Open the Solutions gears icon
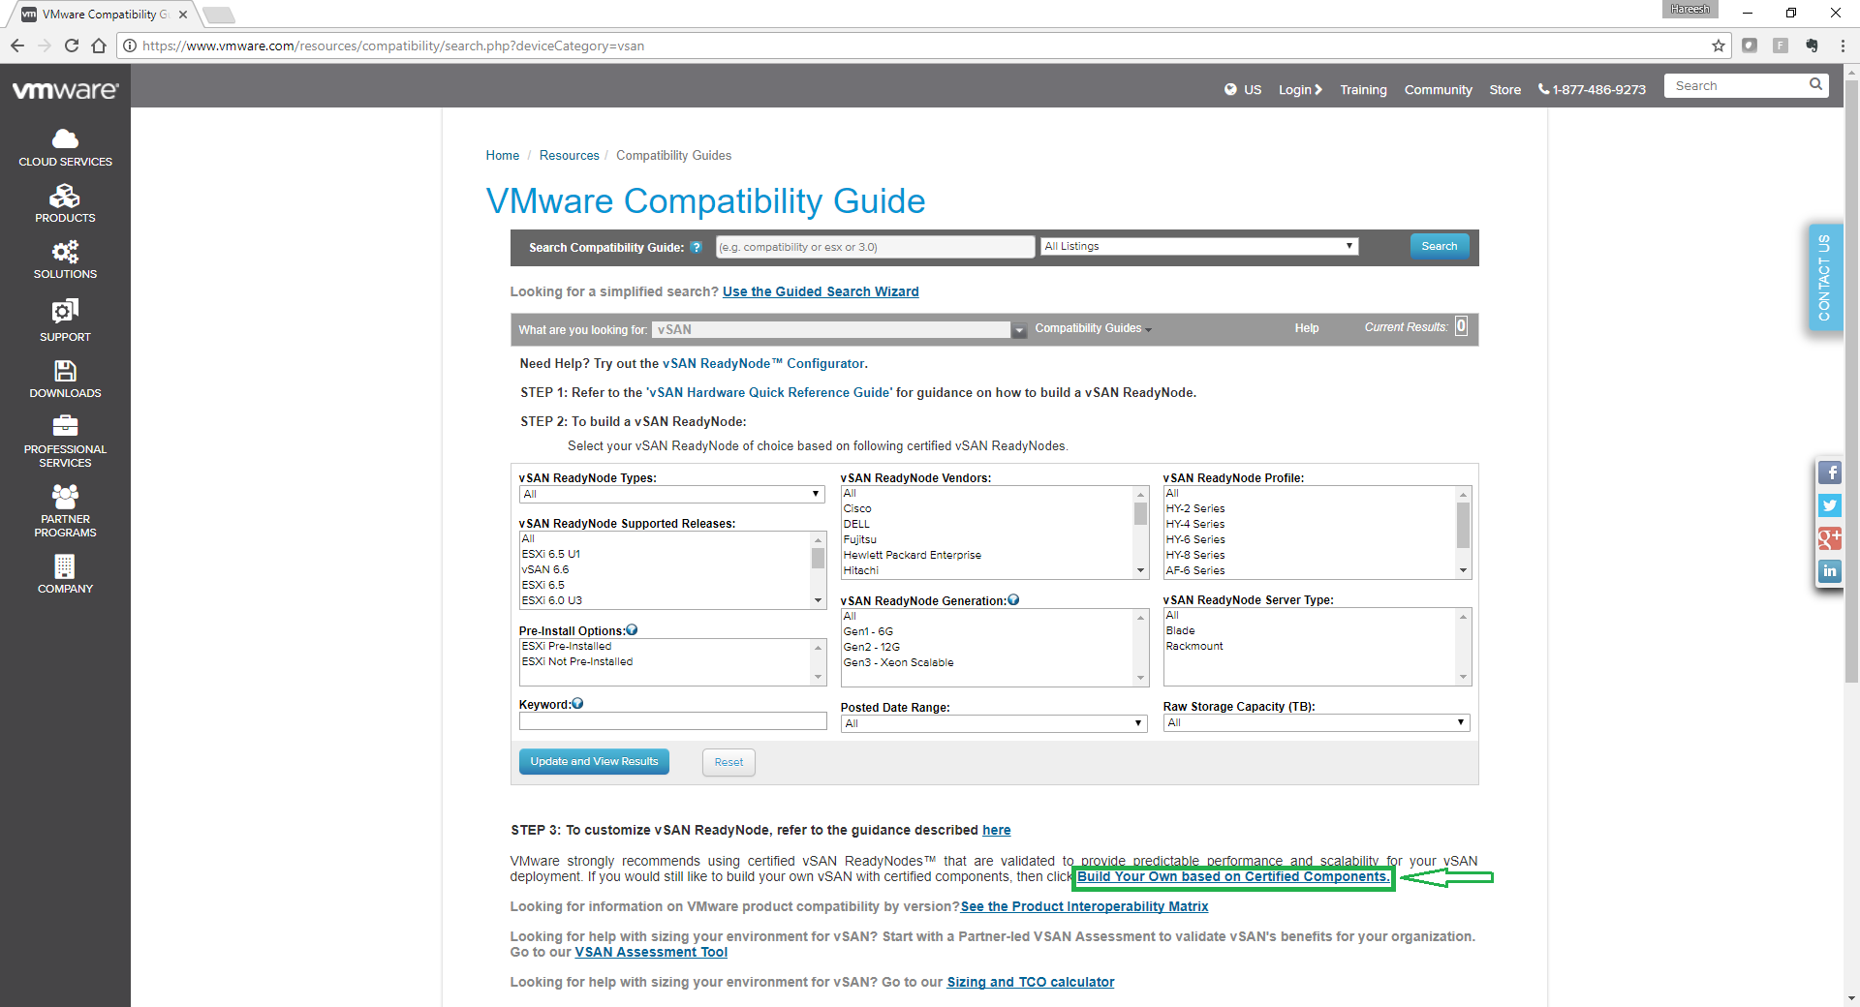Viewport: 1860px width, 1007px height. pyautogui.click(x=65, y=253)
